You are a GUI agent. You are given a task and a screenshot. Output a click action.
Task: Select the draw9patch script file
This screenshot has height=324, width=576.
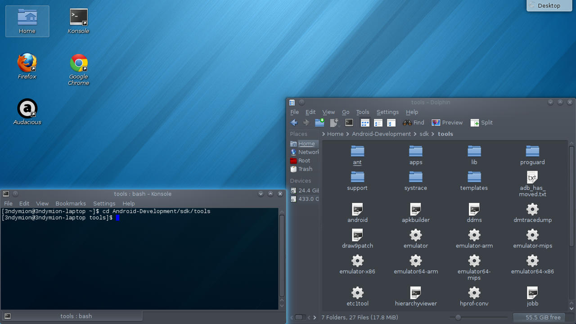(x=357, y=238)
